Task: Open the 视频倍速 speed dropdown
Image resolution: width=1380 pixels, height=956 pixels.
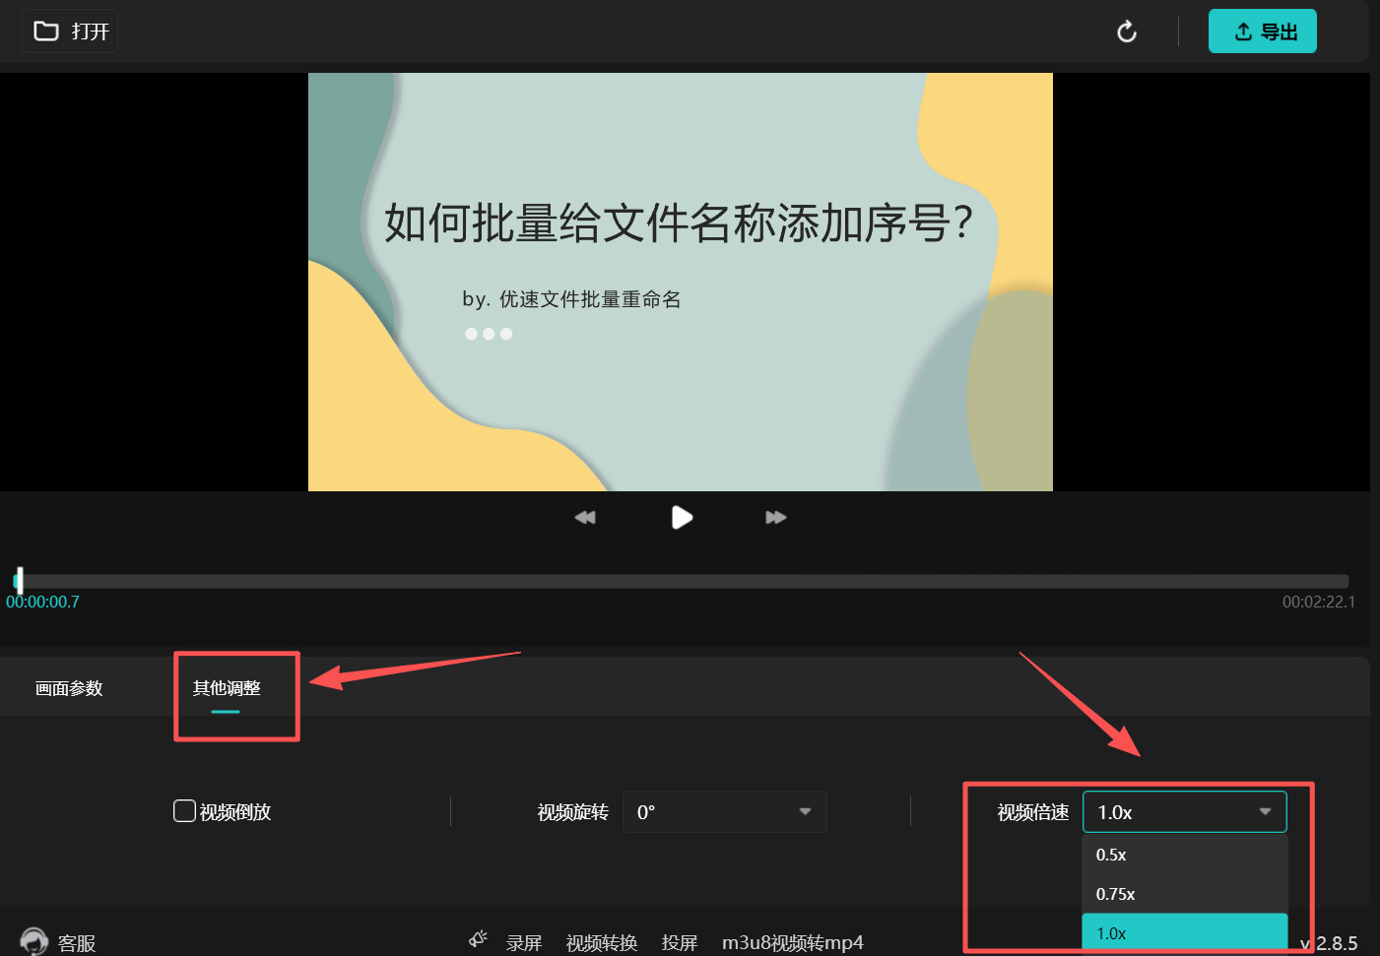Action: (x=1184, y=811)
